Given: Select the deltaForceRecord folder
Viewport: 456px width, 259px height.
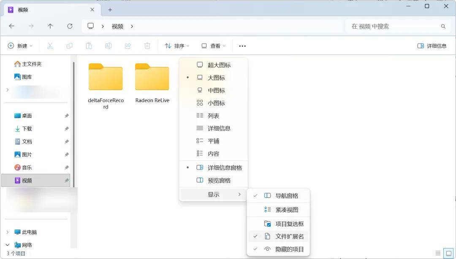Looking at the screenshot, I should [106, 86].
